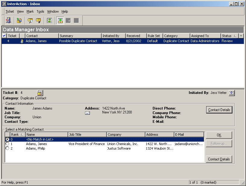The width and height of the screenshot is (246, 186).
Task: Click the green refresh toolbar icon
Action: pos(49,20)
